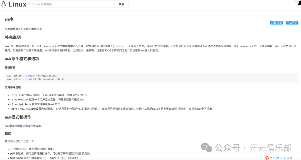Open the IME toolbox grid icon
The image size is (301, 160).
(291, 158)
